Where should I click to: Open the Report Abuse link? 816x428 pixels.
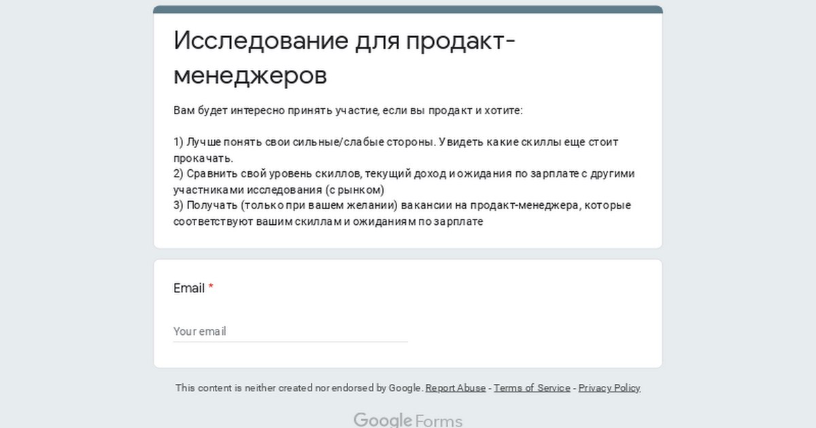pyautogui.click(x=456, y=388)
